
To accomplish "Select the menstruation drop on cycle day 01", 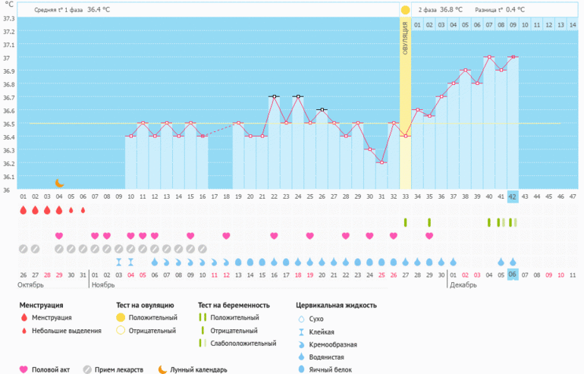I will pos(23,210).
